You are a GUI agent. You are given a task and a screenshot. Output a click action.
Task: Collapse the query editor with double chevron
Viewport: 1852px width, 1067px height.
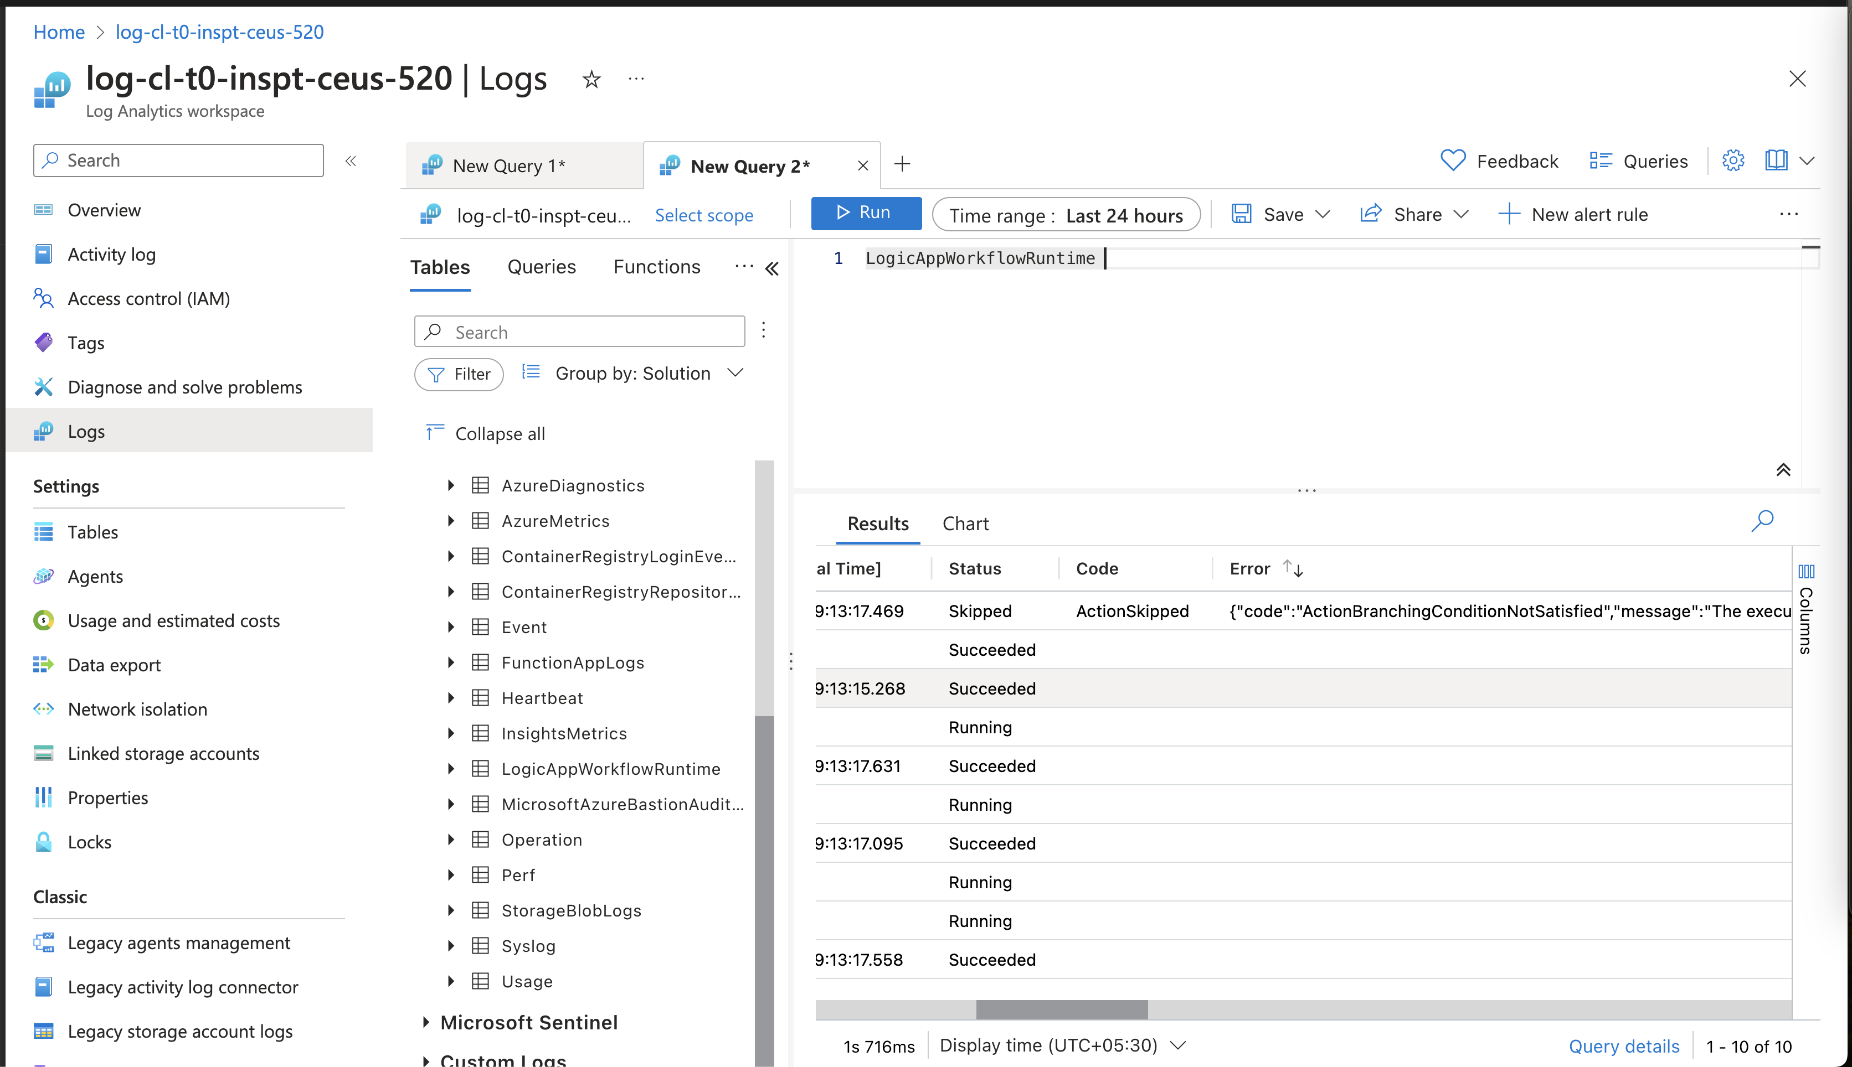click(x=1783, y=470)
